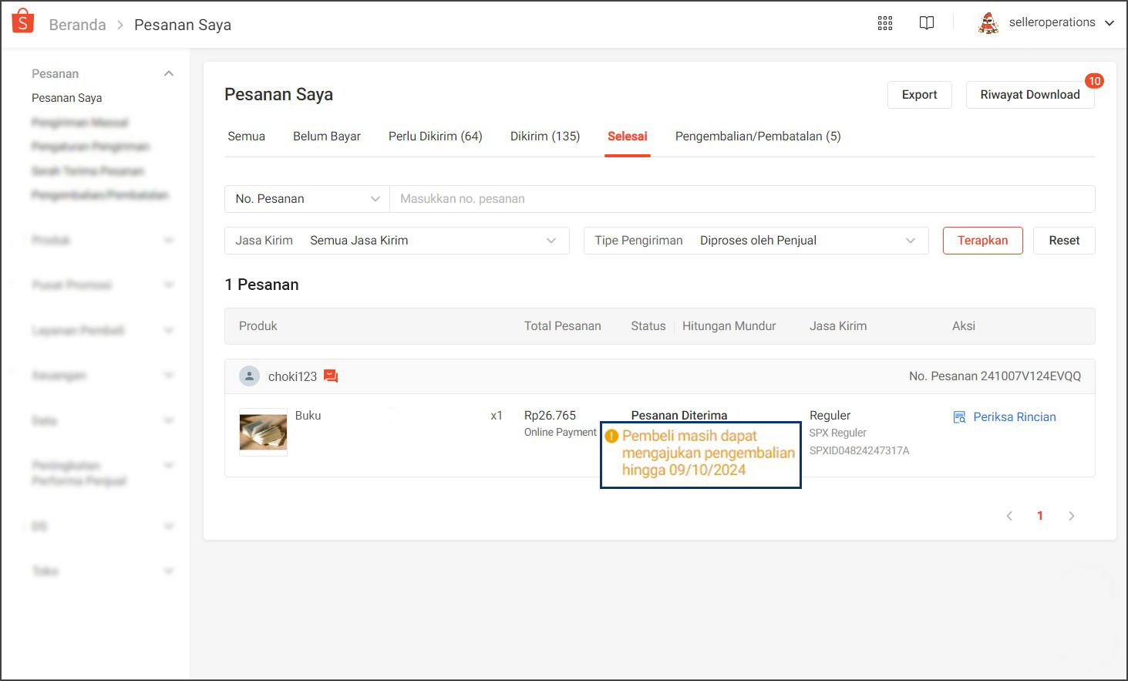Go to previous page arrow
This screenshot has height=681, width=1128.
1009,516
